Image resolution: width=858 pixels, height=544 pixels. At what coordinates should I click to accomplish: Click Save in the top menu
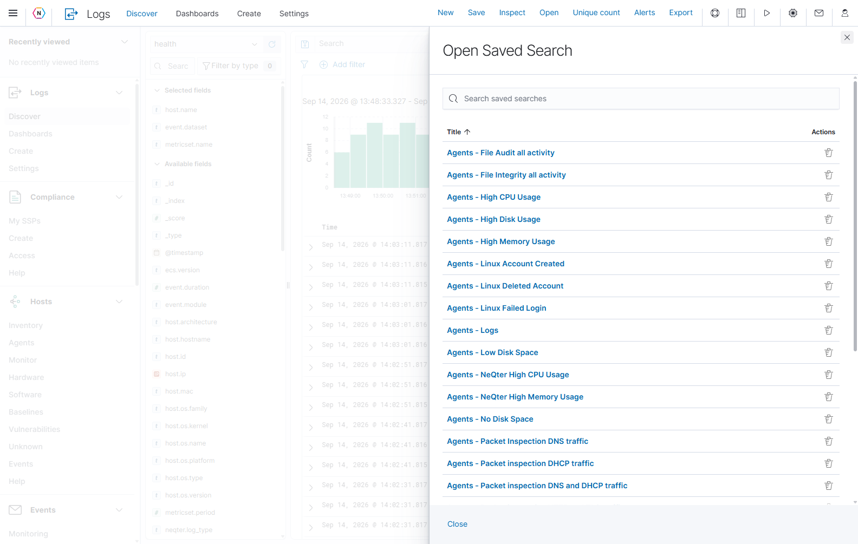[x=477, y=12]
